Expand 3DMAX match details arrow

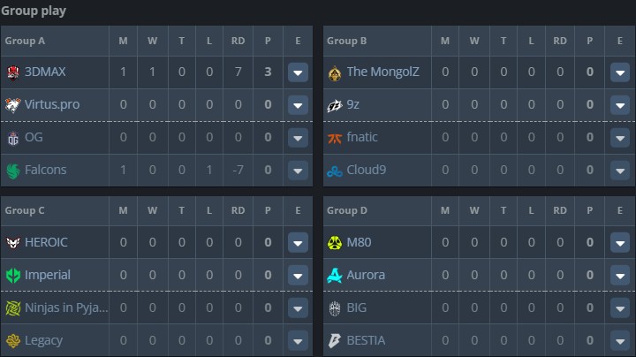[x=298, y=72]
